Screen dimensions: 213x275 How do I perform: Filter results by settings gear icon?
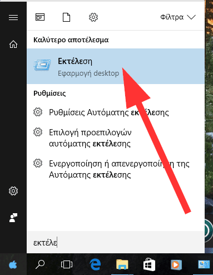click(x=93, y=17)
